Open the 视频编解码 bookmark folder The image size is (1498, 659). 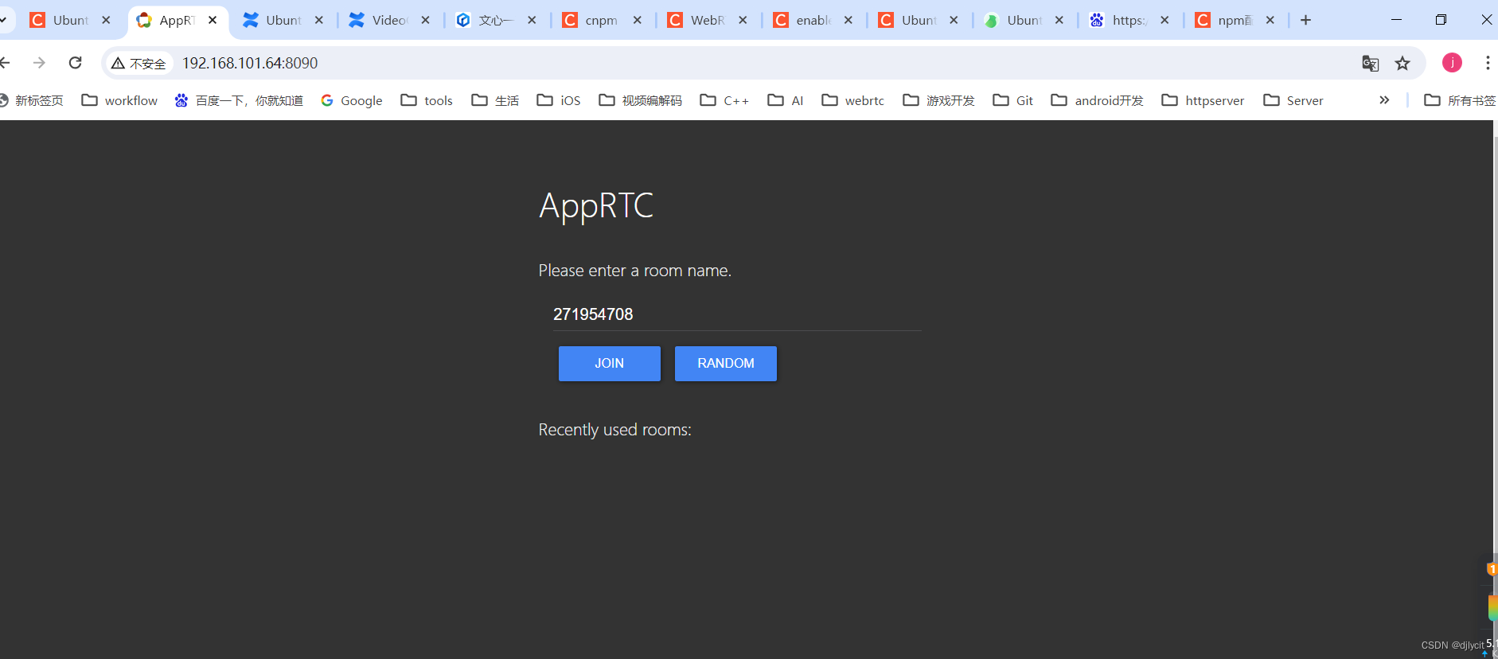pyautogui.click(x=641, y=100)
